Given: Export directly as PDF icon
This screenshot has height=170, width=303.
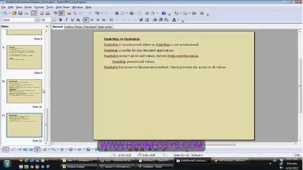Looking at the screenshot, I should click(42, 13).
